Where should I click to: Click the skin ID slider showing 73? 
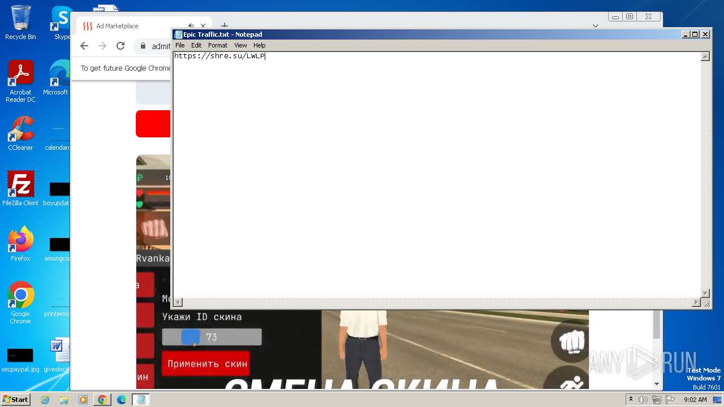[212, 337]
